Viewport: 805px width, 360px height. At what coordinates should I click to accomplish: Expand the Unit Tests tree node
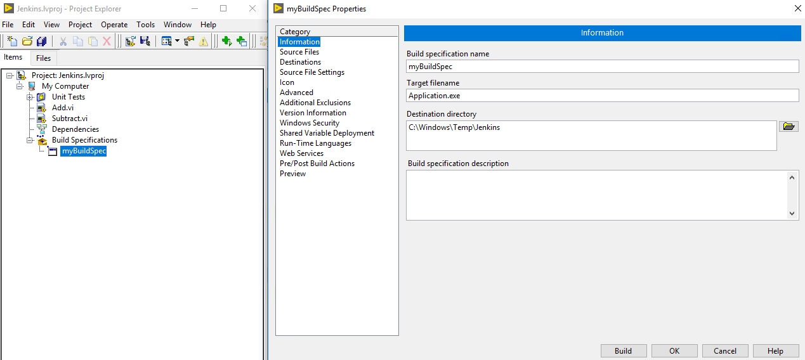tap(30, 97)
